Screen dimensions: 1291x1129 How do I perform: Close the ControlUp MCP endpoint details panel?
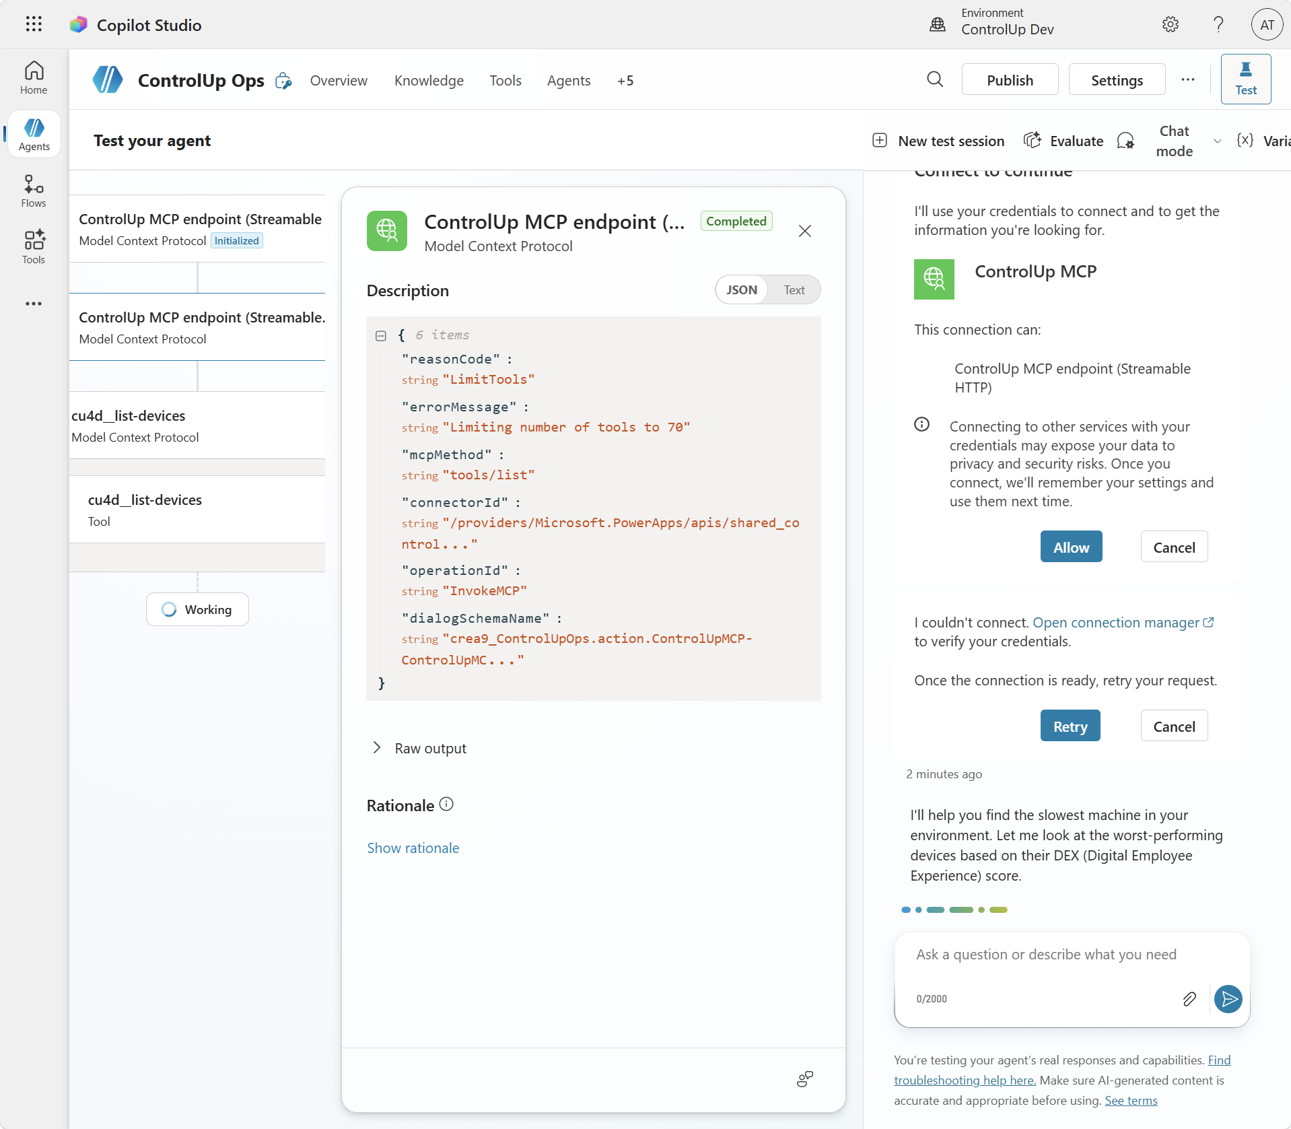click(804, 231)
